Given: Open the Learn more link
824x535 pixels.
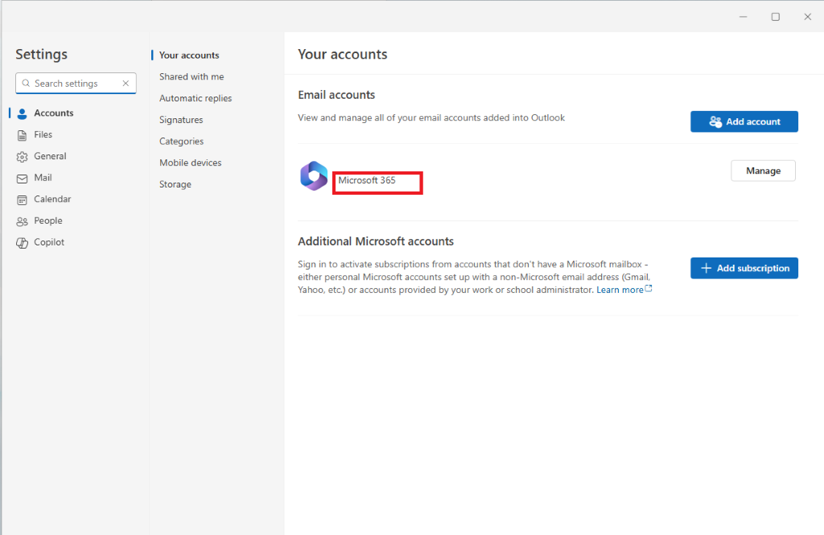Looking at the screenshot, I should tap(620, 290).
